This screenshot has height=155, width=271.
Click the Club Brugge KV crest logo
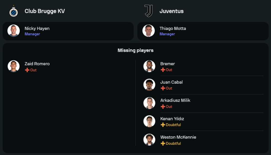click(x=14, y=11)
